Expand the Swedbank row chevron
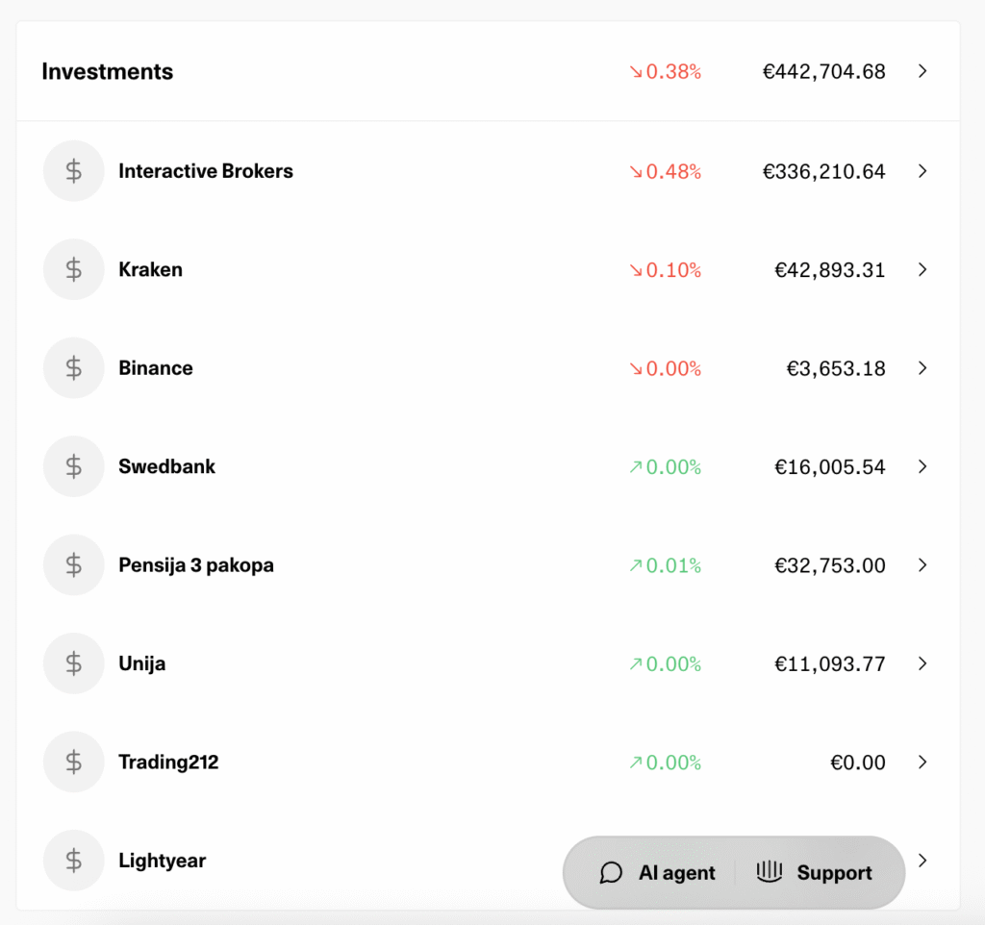 point(922,466)
